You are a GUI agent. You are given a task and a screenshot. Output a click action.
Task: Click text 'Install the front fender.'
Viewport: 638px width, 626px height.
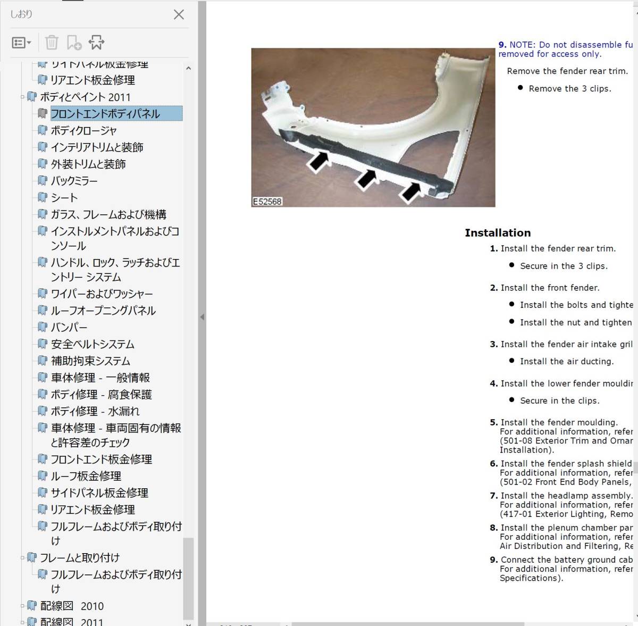tap(550, 288)
